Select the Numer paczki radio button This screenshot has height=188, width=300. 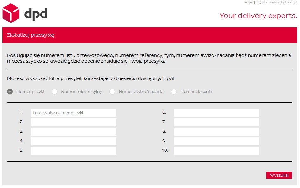click(10, 92)
